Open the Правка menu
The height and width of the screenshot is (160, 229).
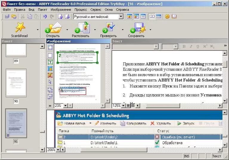pyautogui.click(x=20, y=10)
